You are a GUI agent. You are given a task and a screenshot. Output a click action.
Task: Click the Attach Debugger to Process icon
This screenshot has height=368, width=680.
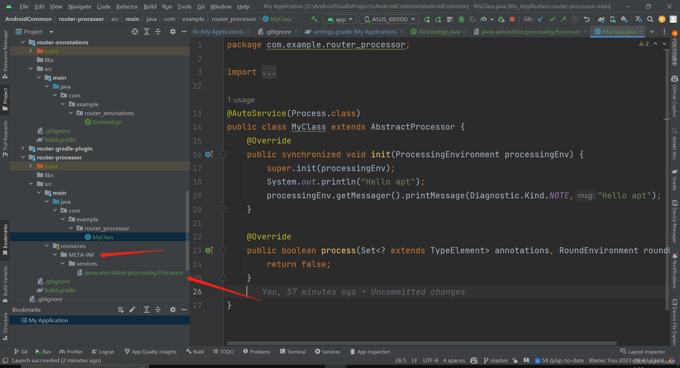[x=501, y=19]
